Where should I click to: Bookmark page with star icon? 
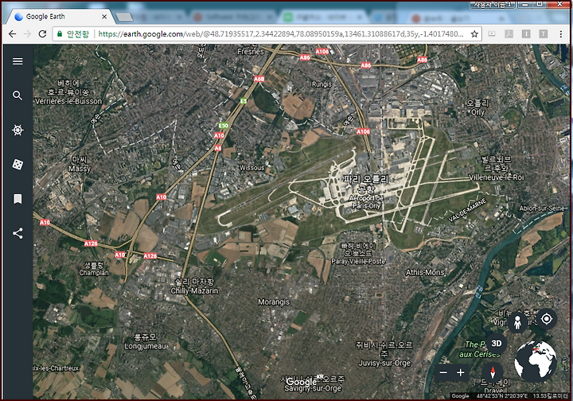474,34
